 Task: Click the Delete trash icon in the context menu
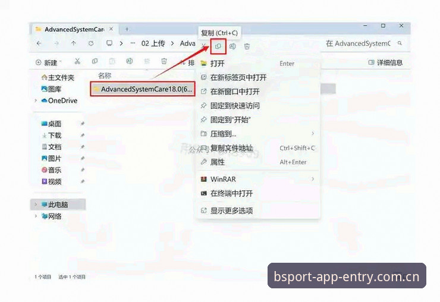point(247,46)
